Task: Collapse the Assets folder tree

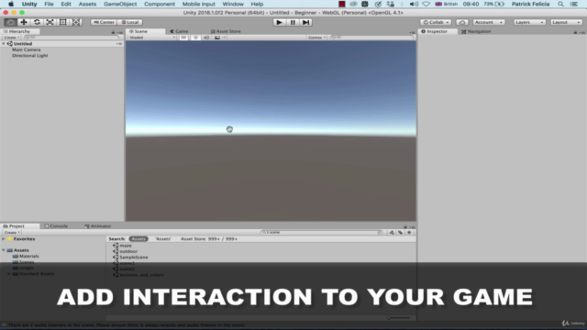Action: click(4, 250)
